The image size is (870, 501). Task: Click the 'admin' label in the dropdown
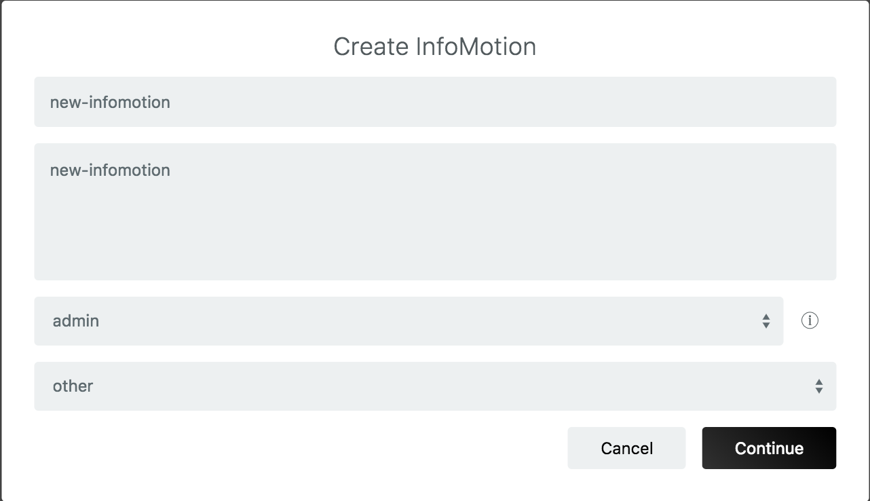pos(76,321)
